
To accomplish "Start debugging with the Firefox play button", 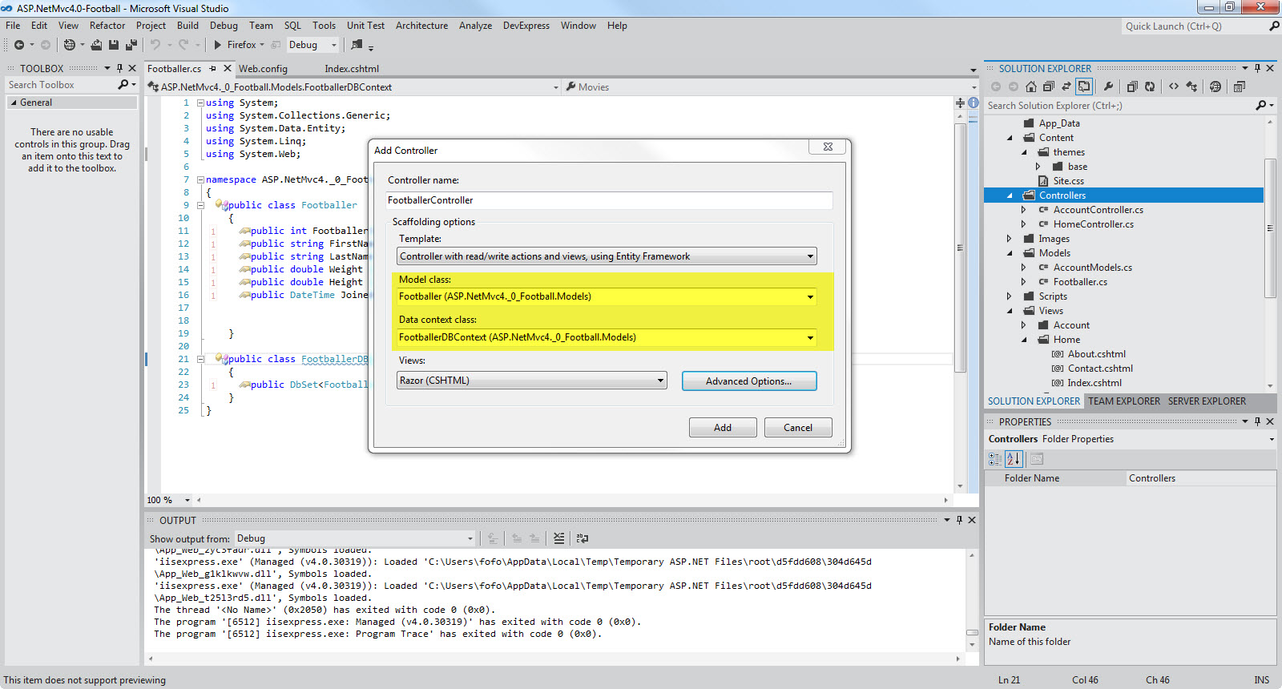I will tap(217, 45).
